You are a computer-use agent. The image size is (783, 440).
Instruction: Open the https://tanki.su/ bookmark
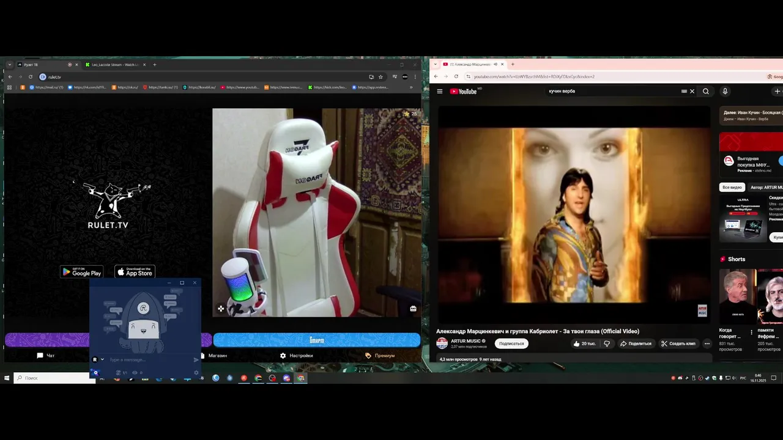[x=160, y=87]
